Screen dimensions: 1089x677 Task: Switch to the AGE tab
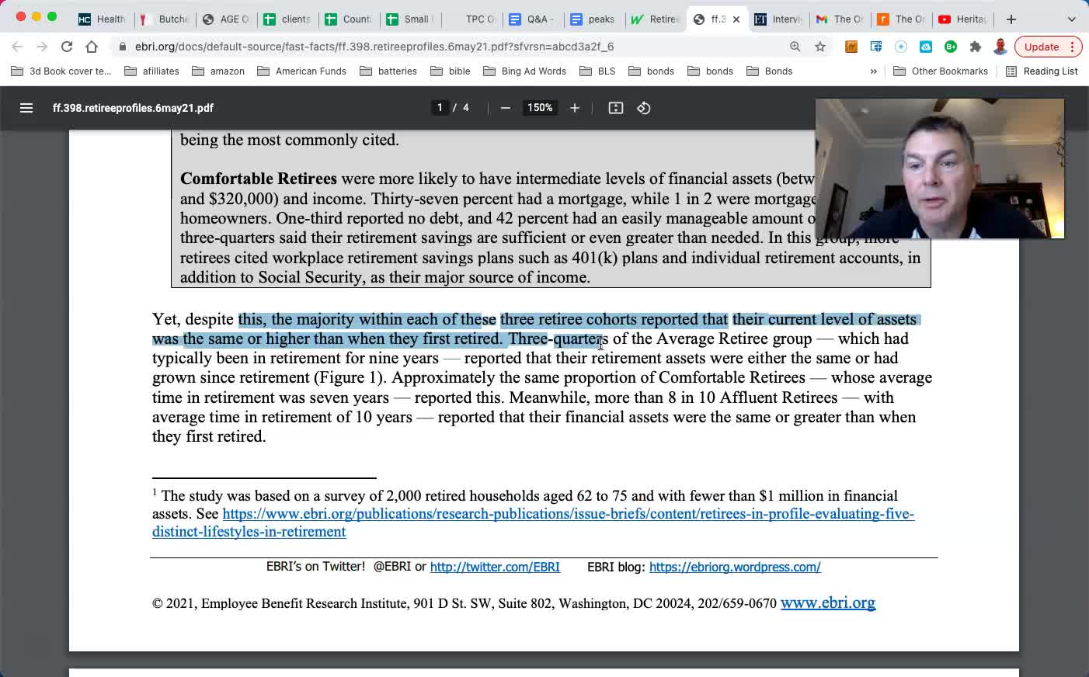tap(226, 19)
